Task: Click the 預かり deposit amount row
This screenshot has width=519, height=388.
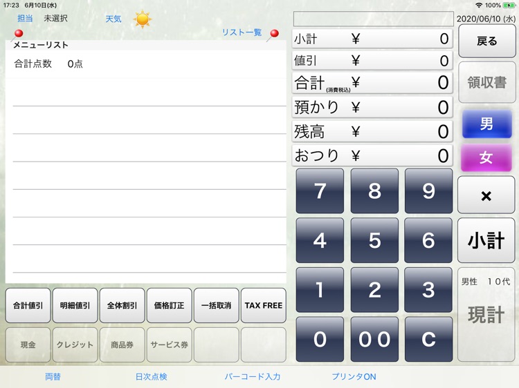Action: click(372, 107)
